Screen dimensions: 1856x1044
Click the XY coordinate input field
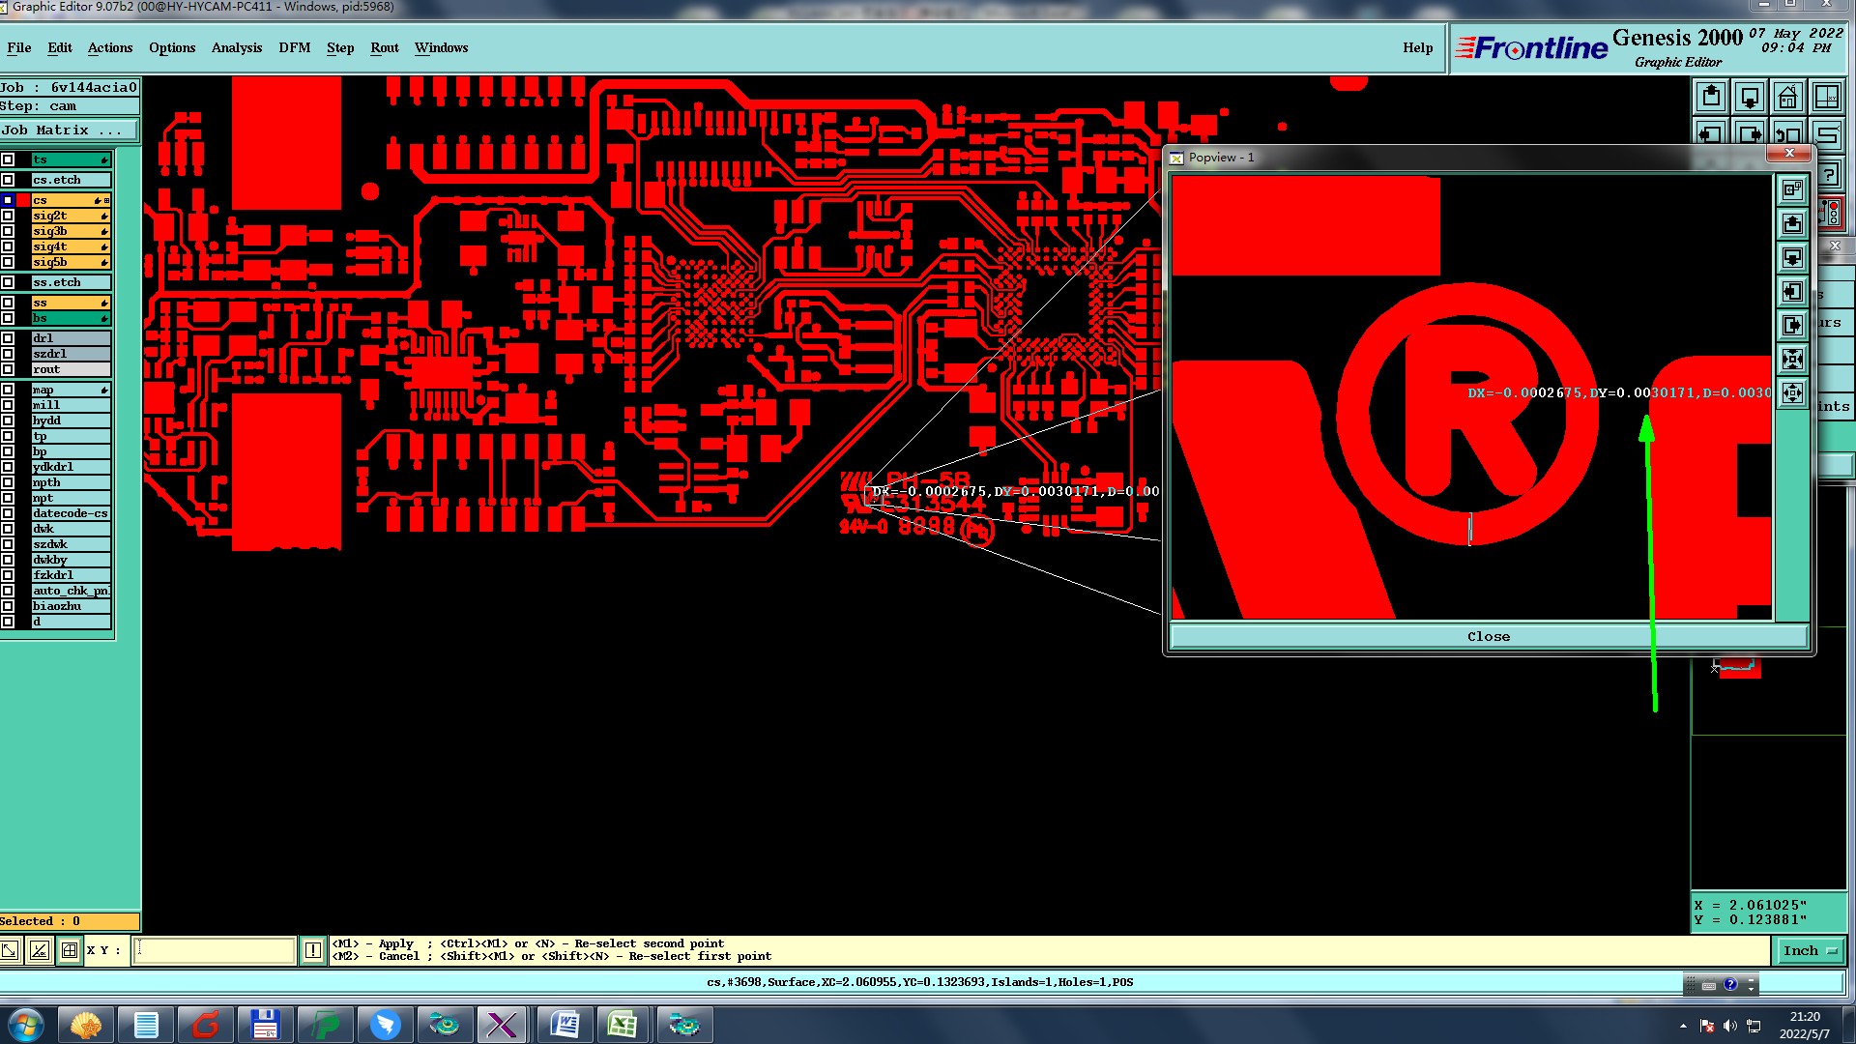coord(214,950)
